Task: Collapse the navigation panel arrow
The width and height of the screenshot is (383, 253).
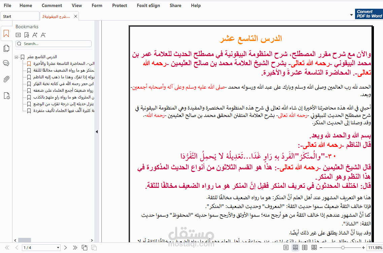Action: (x=97, y=132)
